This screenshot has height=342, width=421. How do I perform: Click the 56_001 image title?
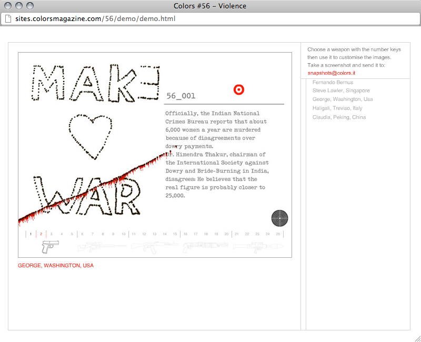pos(181,96)
